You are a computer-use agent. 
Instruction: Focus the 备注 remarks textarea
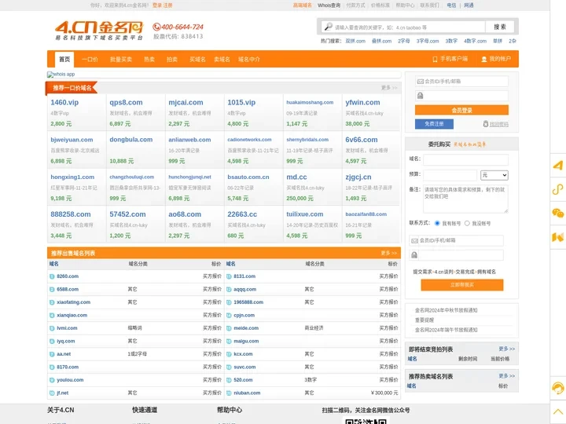click(465, 199)
